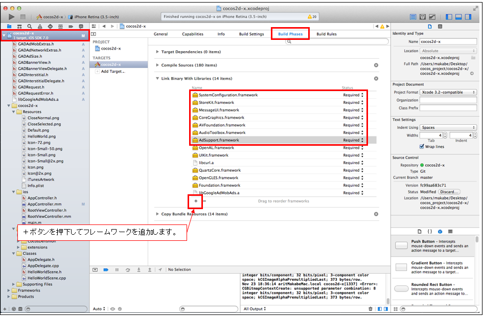Expand Copy Bundle Resources section
Screen dimensions: 483x316
click(157, 214)
